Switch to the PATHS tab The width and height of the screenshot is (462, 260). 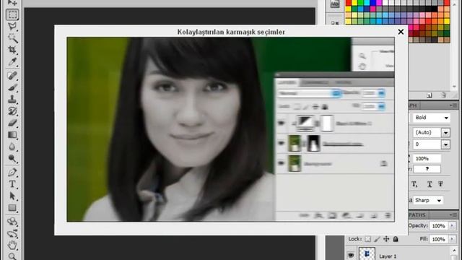point(417,215)
